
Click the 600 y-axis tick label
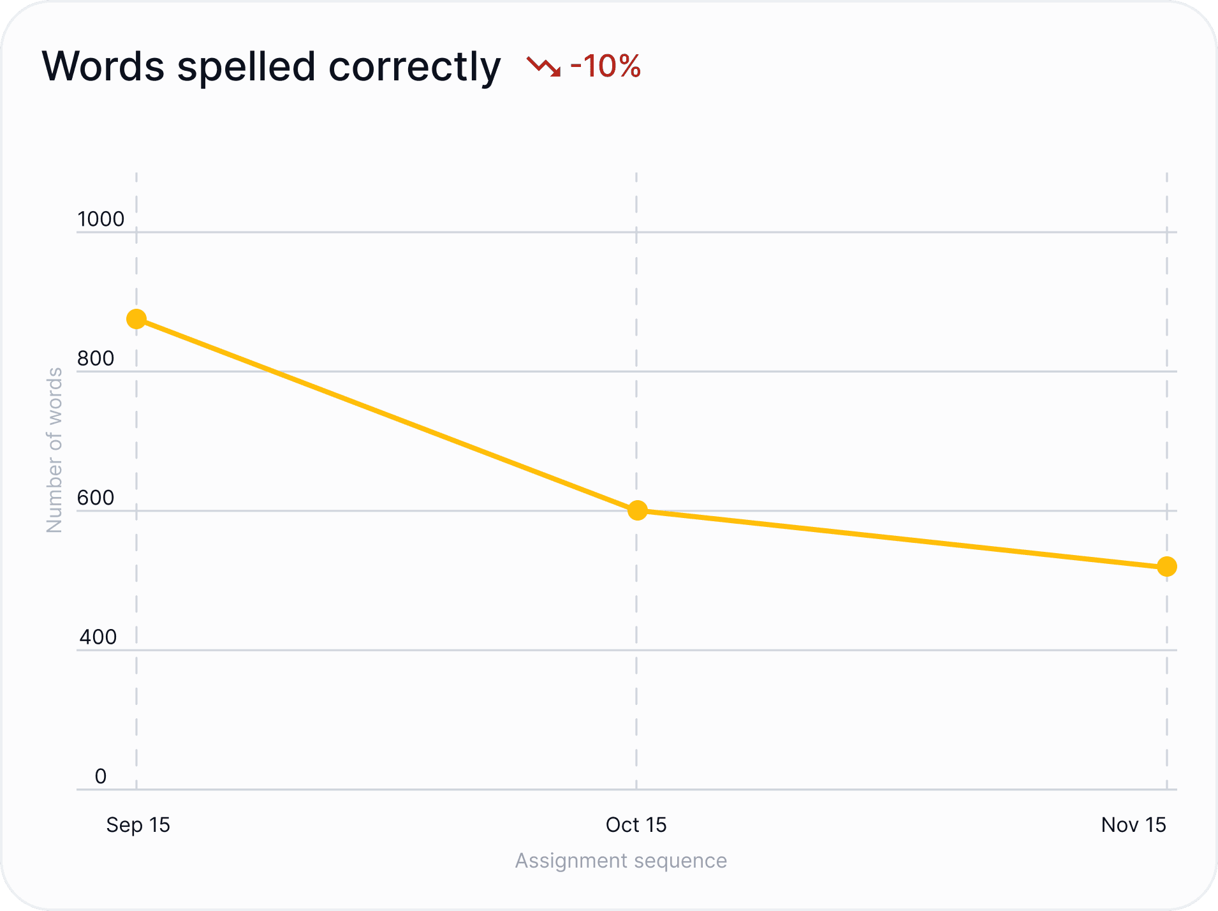click(x=96, y=498)
